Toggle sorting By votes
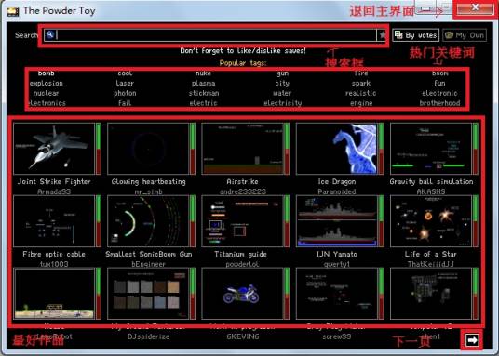 click(x=415, y=35)
